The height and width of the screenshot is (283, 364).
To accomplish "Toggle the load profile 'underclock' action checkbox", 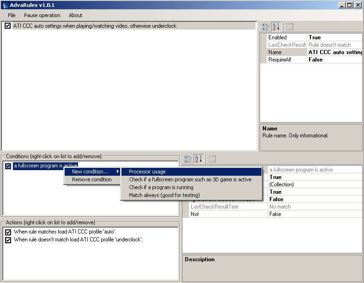I will [8, 240].
